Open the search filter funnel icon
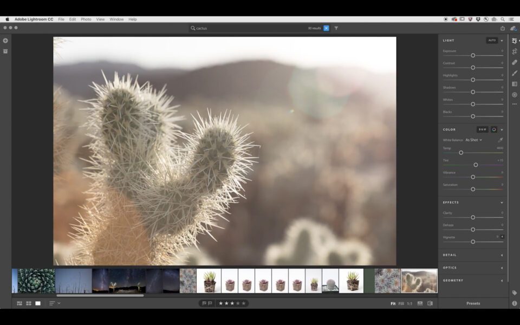The height and width of the screenshot is (325, 520). [x=336, y=28]
